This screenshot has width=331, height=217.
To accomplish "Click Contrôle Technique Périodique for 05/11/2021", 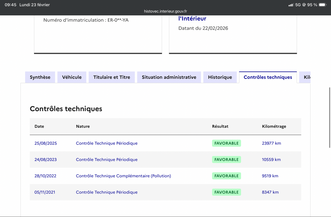I will coord(107,192).
